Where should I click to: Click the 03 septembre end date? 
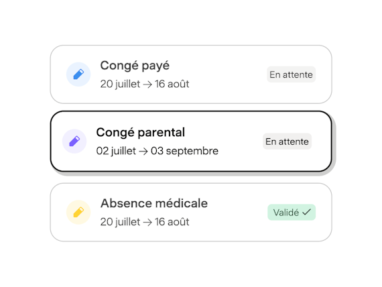[184, 151]
